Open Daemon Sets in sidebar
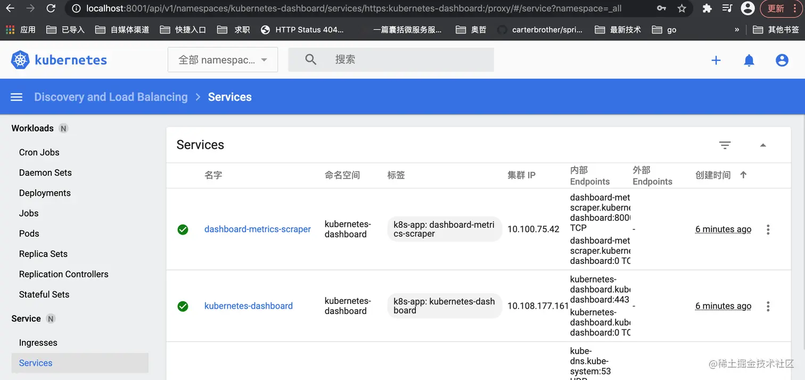Screen dimensions: 805x380 (45, 172)
